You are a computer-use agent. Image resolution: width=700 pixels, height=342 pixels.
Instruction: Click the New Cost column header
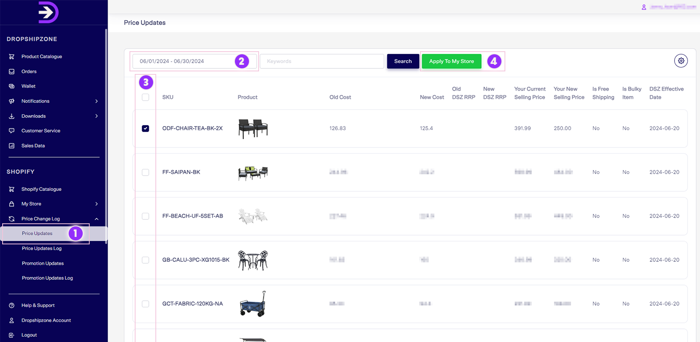click(432, 97)
